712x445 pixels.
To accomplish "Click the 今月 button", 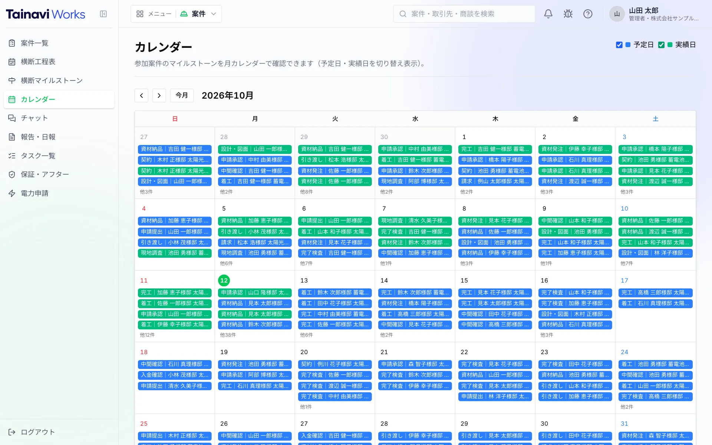I will pyautogui.click(x=182, y=96).
